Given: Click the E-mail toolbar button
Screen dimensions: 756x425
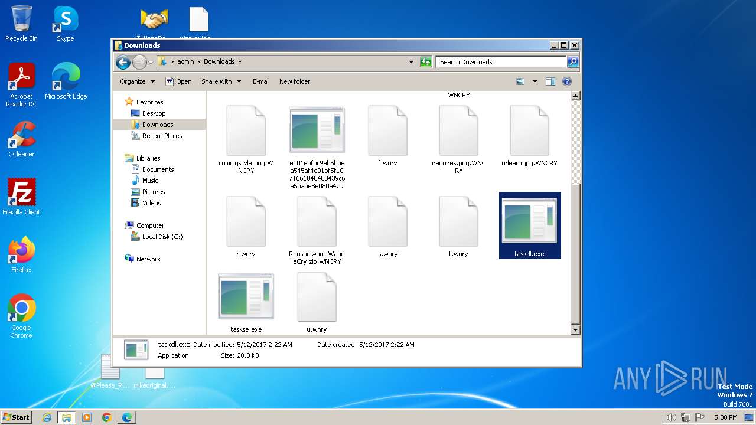Looking at the screenshot, I should tap(261, 81).
